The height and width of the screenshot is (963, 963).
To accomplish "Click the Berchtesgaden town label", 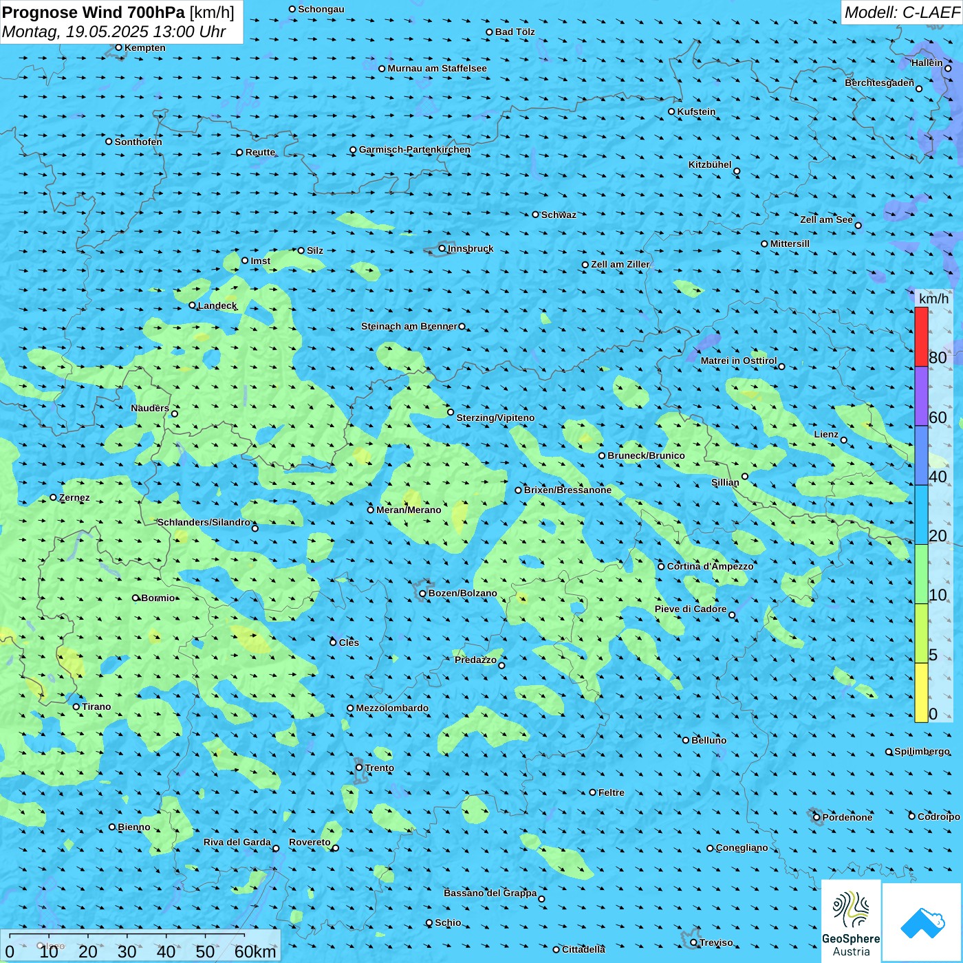I will pyautogui.click(x=880, y=83).
